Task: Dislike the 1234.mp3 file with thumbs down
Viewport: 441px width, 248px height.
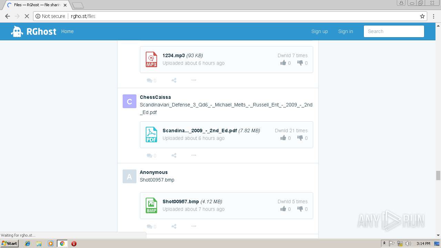Action: pyautogui.click(x=300, y=63)
